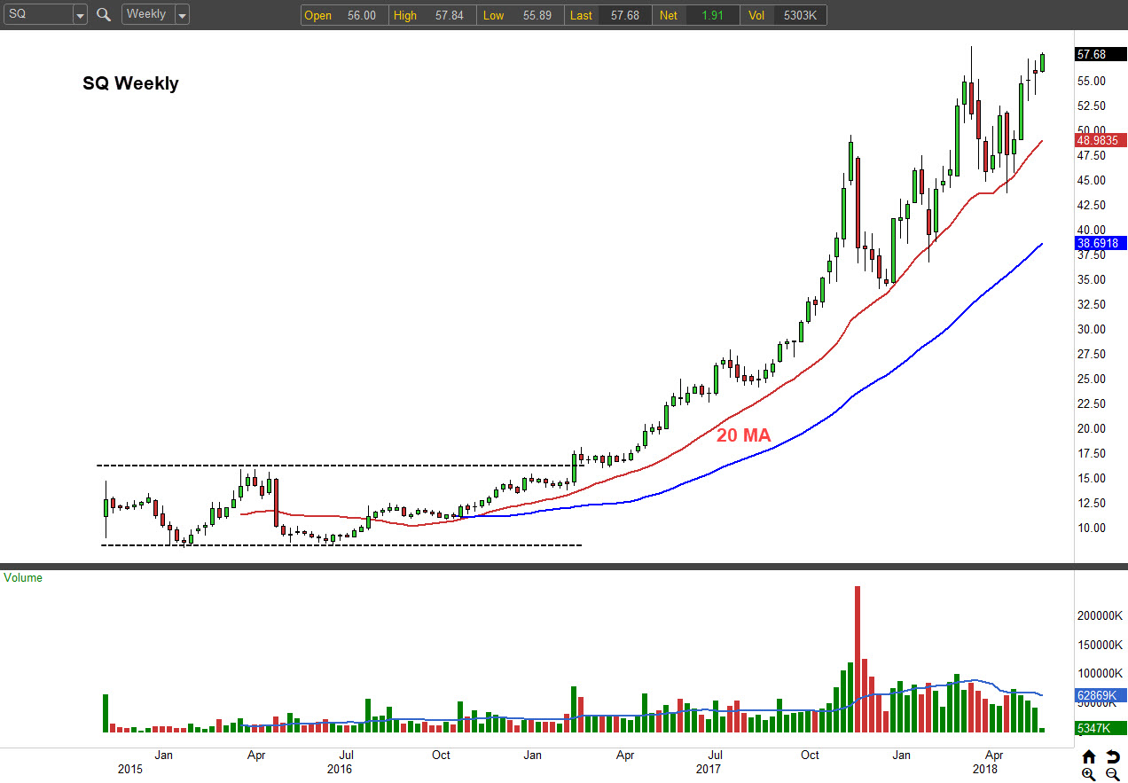Click the undo arrow icon
This screenshot has width=1128, height=783.
pyautogui.click(x=1112, y=756)
